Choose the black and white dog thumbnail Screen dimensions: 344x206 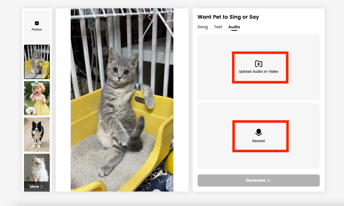[37, 134]
